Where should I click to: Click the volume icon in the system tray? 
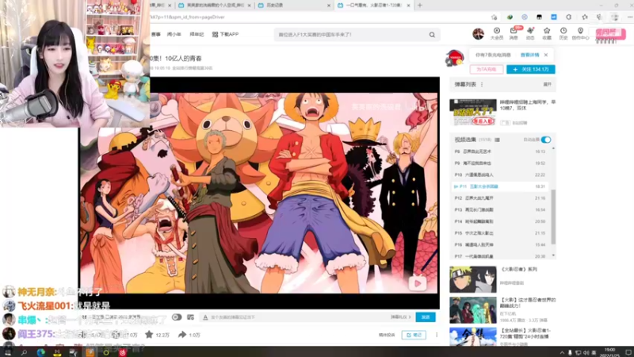pyautogui.click(x=586, y=352)
